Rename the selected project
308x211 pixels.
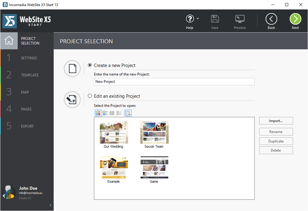276,132
